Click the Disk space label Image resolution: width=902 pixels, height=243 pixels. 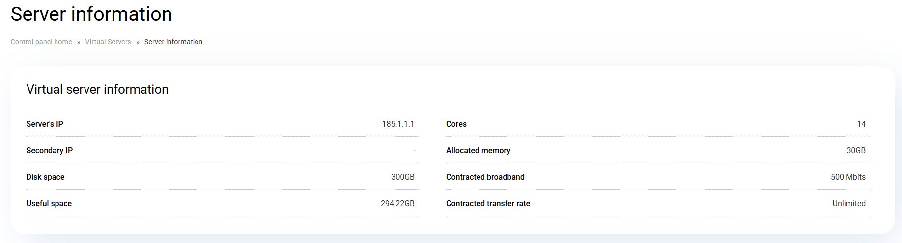coord(45,177)
